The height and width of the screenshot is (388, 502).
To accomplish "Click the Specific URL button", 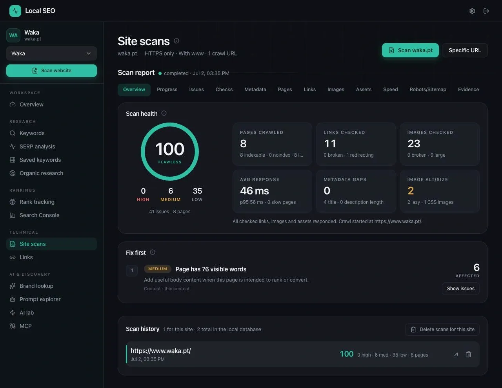I will pos(465,50).
